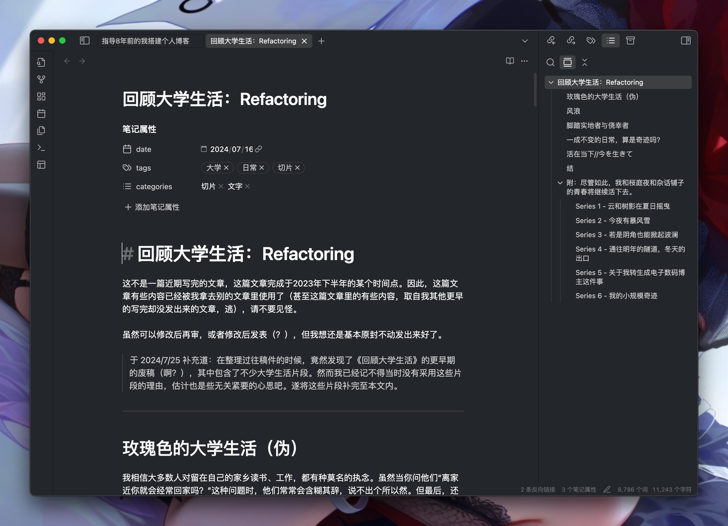Toggle left sidebar visibility
This screenshot has width=728, height=526.
84,41
